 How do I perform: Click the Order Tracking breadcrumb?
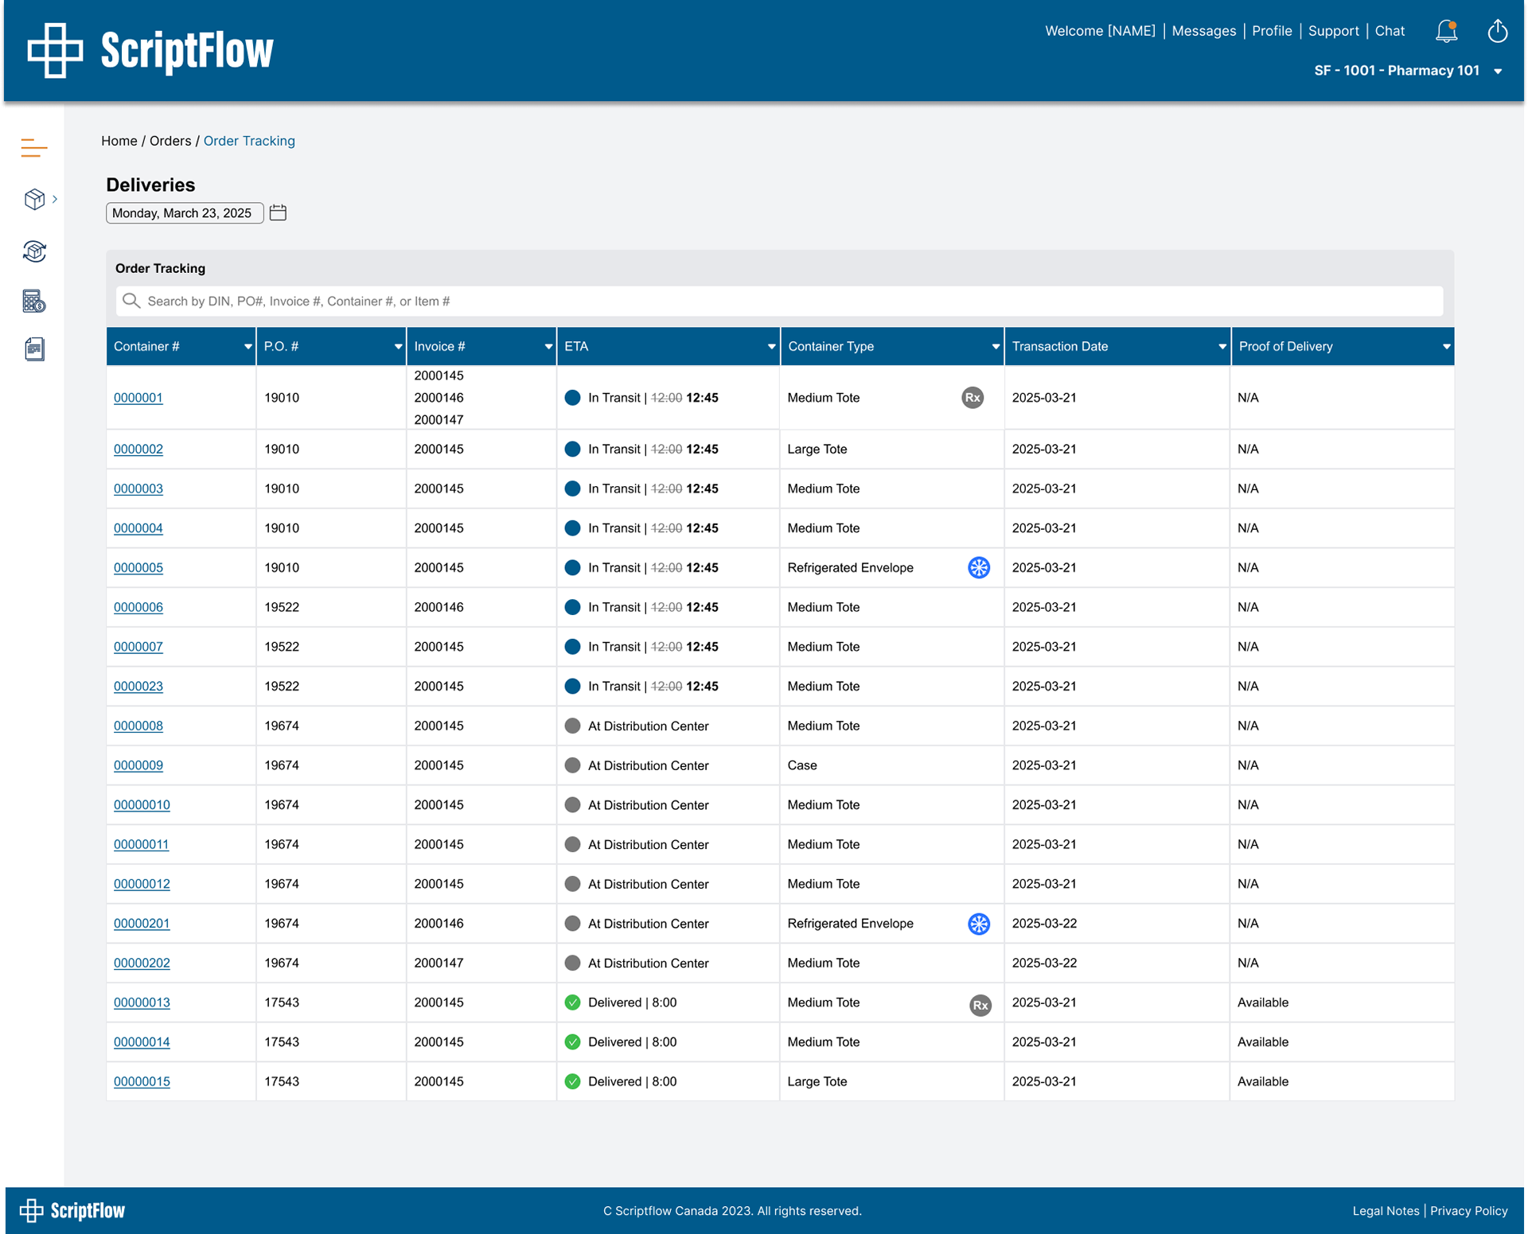click(249, 141)
